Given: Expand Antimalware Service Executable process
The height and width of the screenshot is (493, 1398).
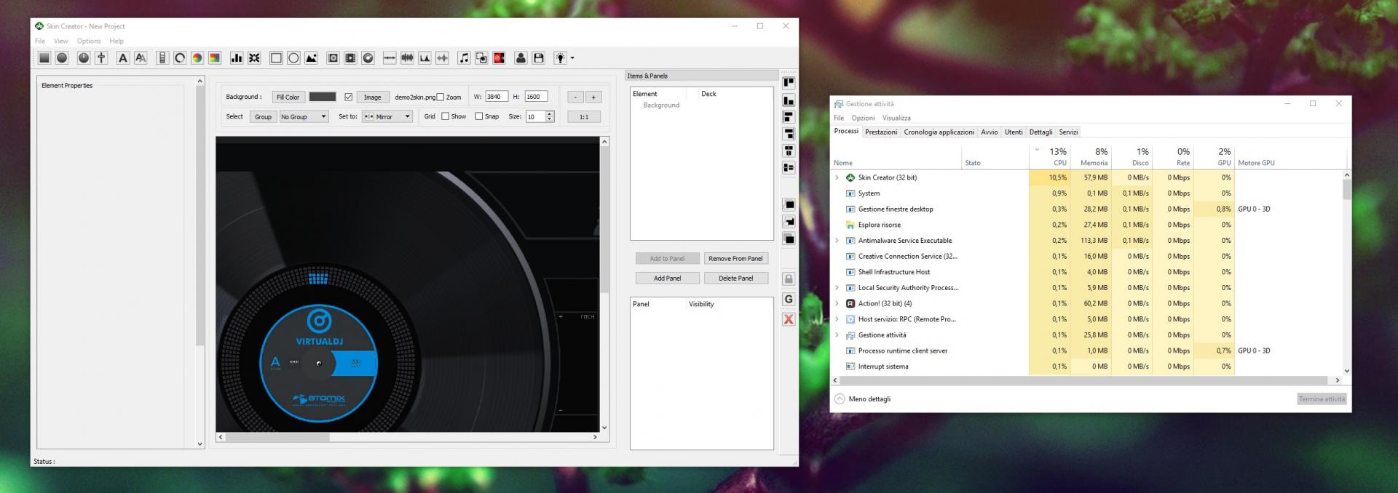Looking at the screenshot, I should (837, 241).
